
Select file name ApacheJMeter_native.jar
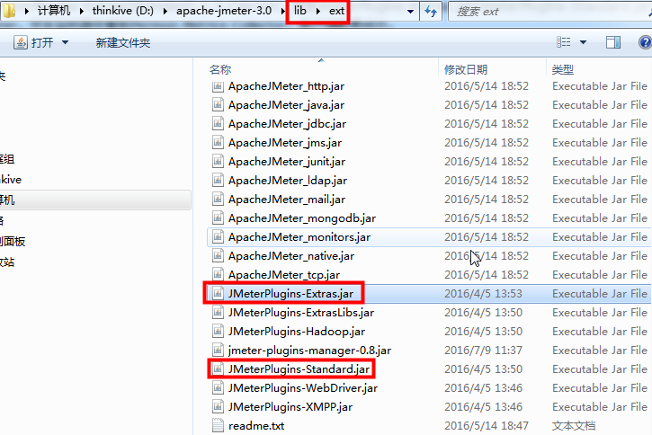click(291, 256)
